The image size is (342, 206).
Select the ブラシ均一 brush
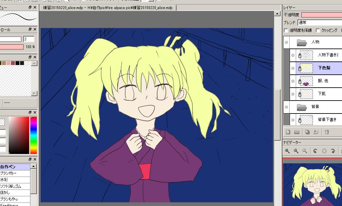coord(15,173)
